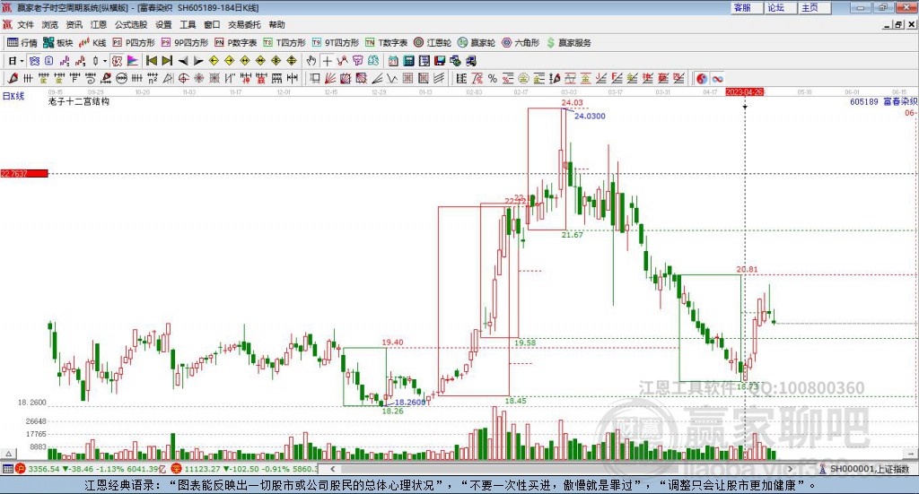Open the 文件 menu
The height and width of the screenshot is (494, 919).
(25, 24)
